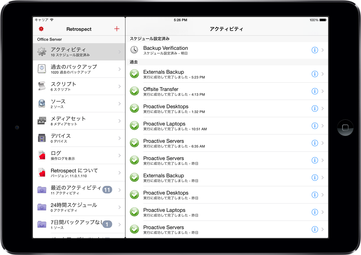This screenshot has width=361, height=255.
Task: Open Retrospect について version info
Action: point(79,173)
